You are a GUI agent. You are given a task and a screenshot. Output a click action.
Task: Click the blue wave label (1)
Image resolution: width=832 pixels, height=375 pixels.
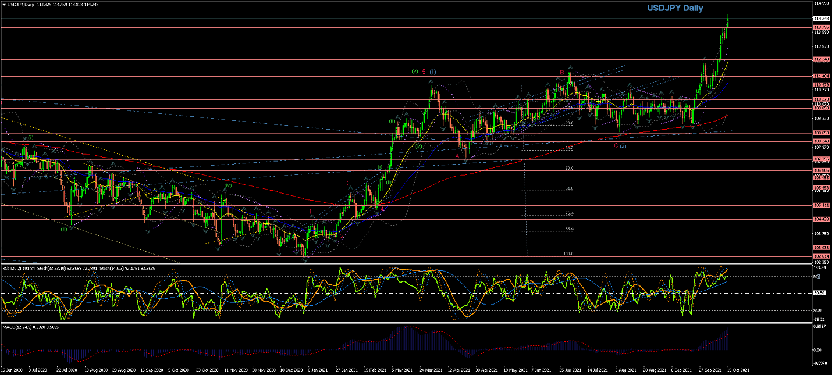[x=433, y=72]
